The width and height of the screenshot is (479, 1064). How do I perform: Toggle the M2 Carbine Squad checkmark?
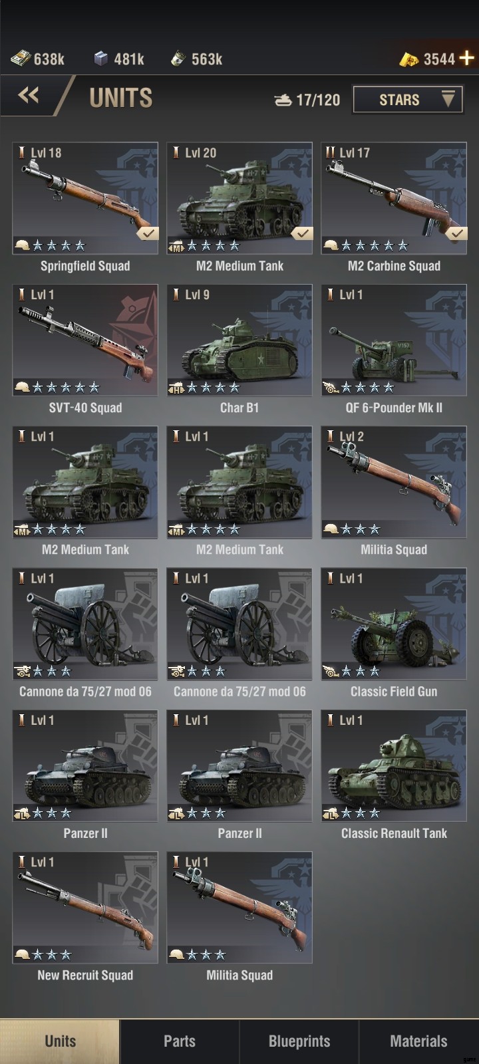456,233
